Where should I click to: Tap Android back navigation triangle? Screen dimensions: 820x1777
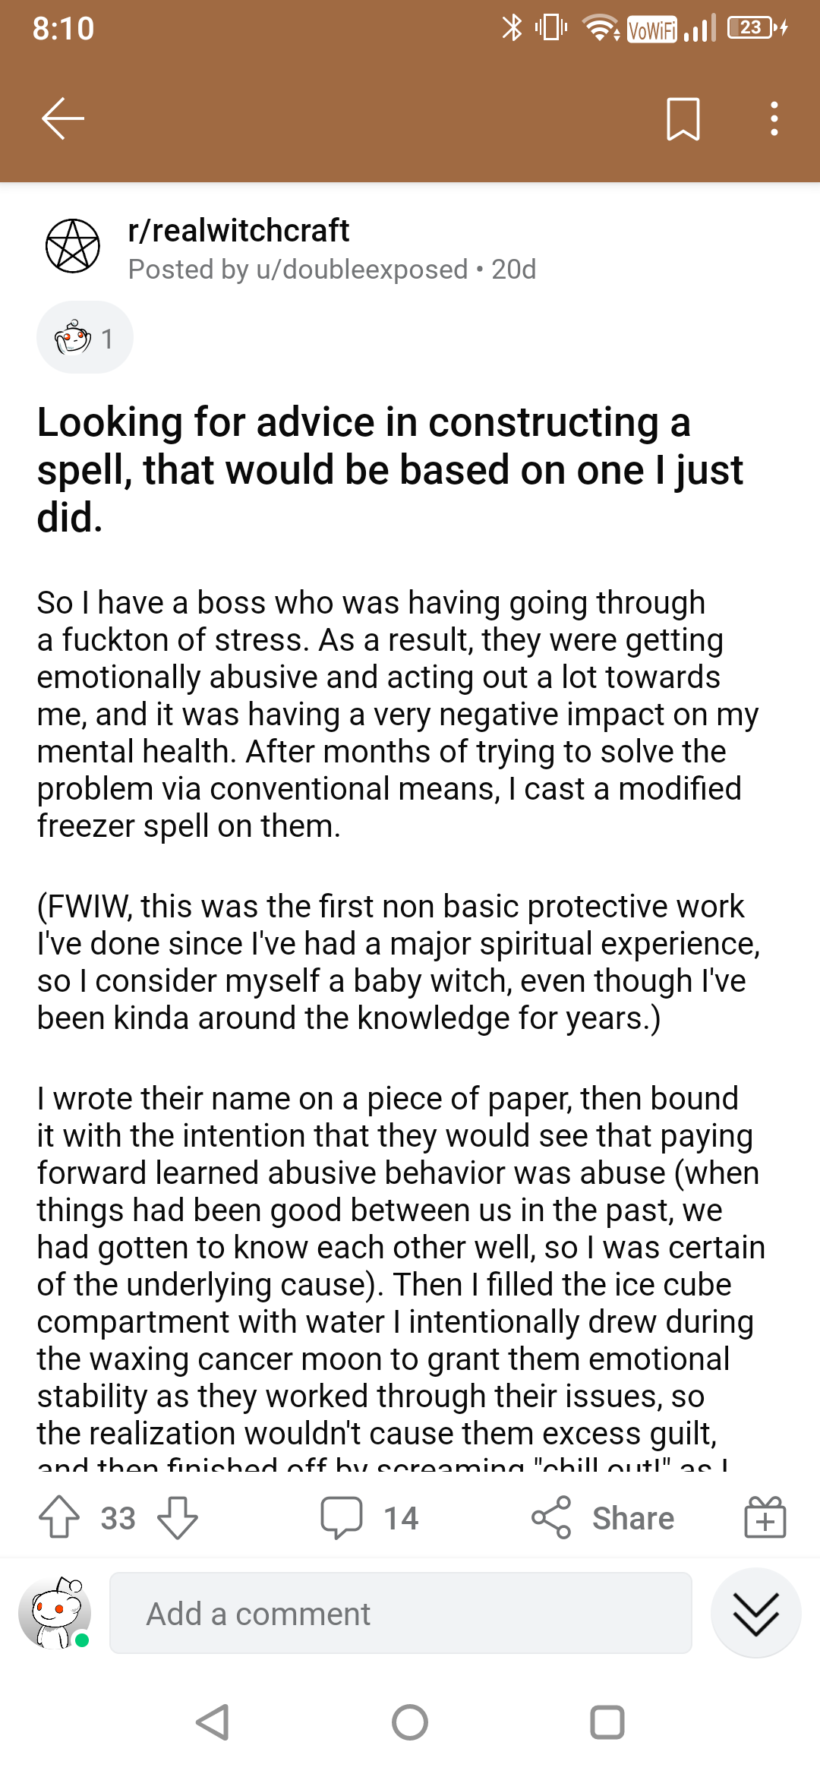point(213,1722)
